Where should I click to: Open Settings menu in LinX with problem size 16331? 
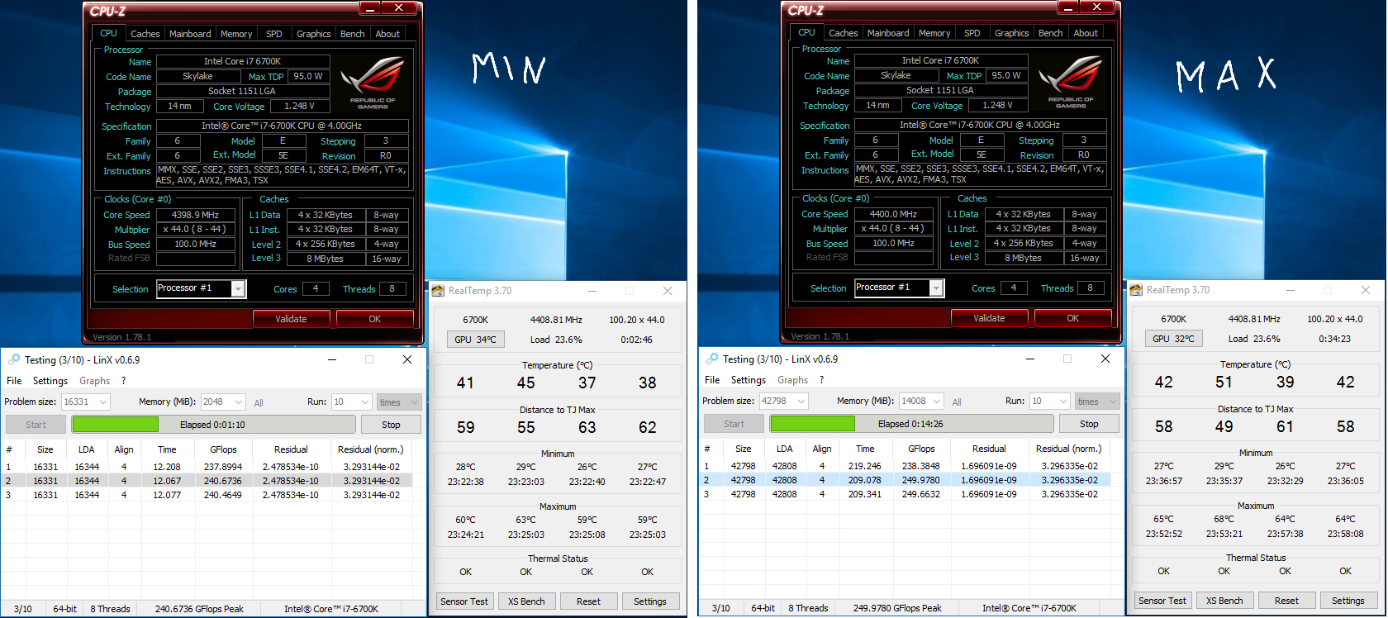click(50, 381)
